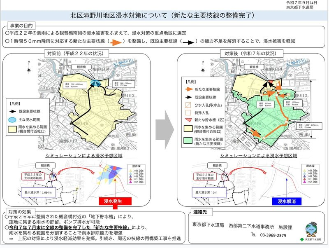Click 西部第二下水道事務所 in contact info
Screen dimensions: 329x248
click(x=251, y=227)
